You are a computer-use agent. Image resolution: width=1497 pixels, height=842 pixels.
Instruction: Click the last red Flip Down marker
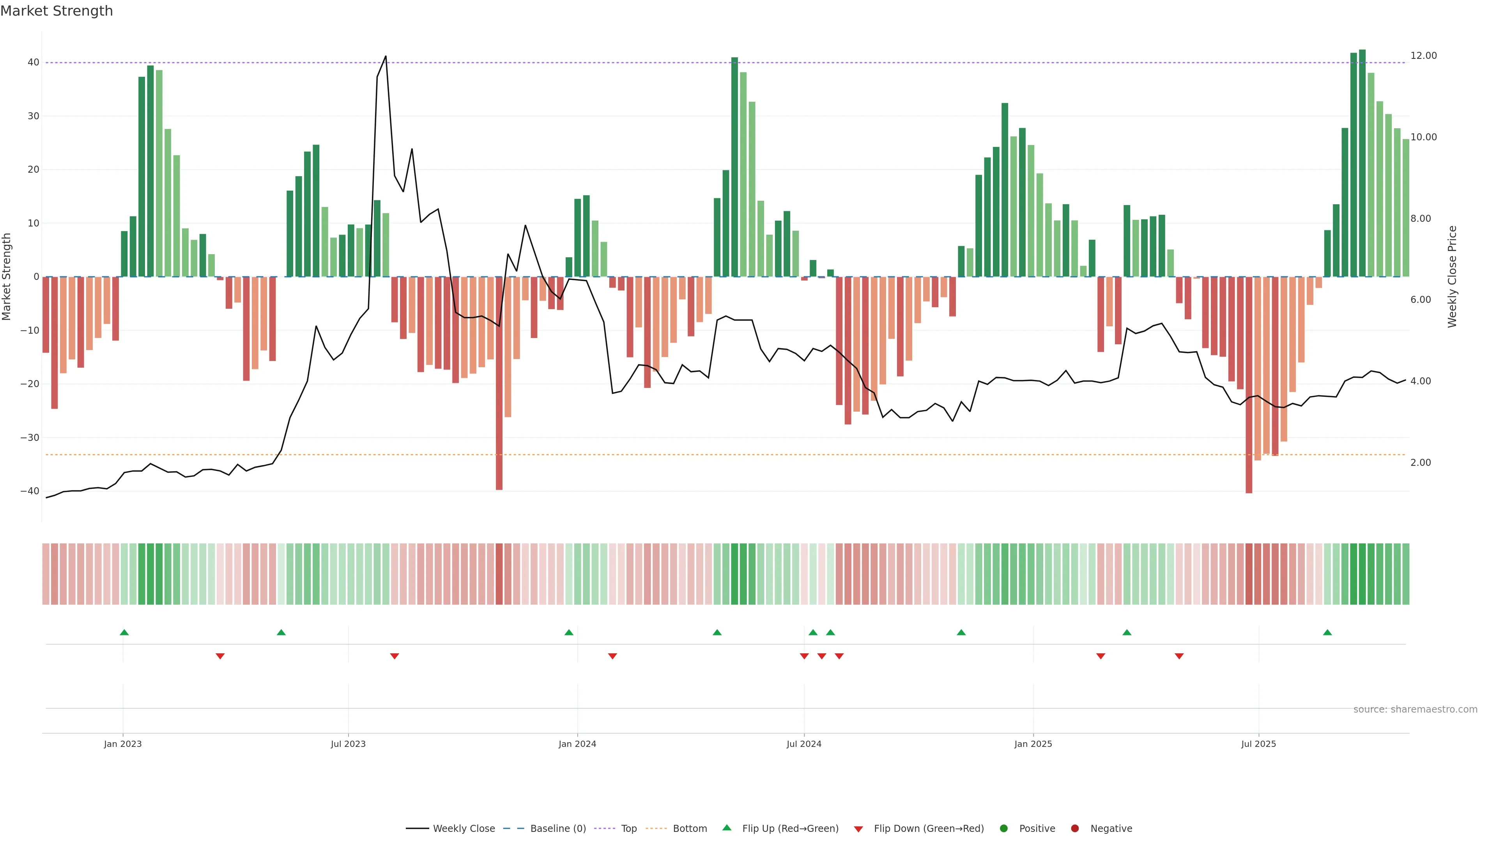click(1179, 656)
